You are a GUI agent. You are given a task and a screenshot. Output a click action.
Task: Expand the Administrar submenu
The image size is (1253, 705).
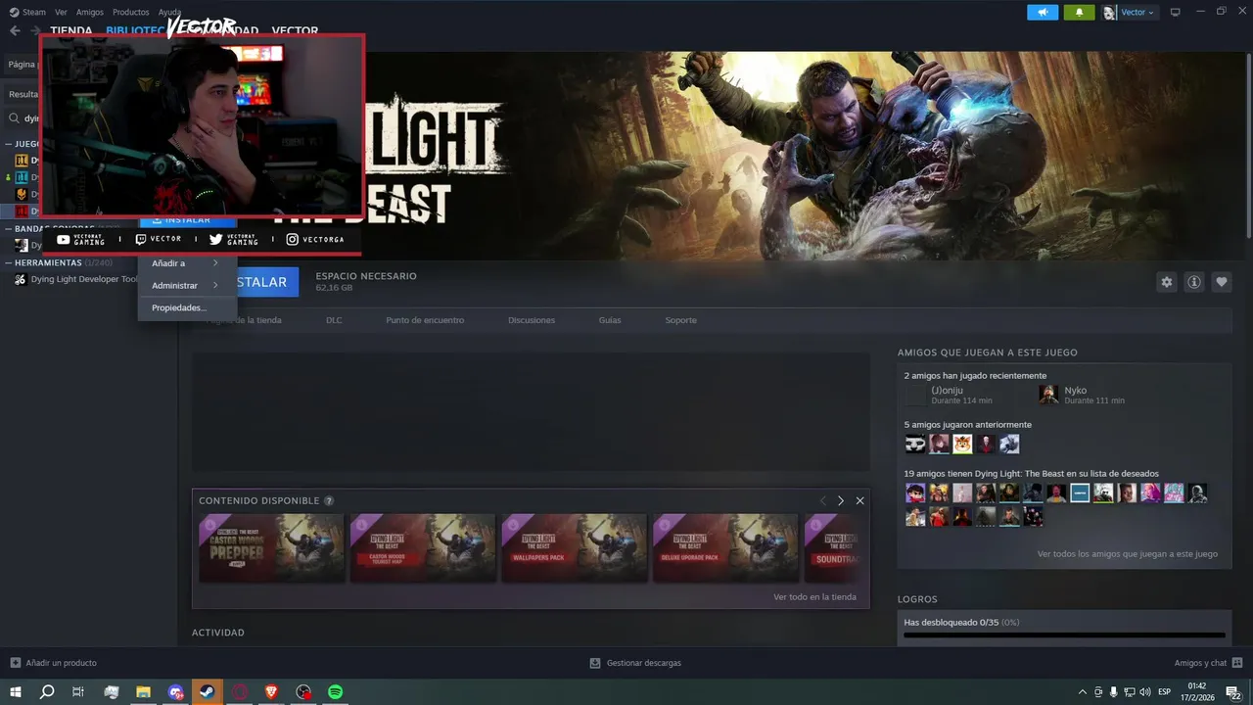pos(187,286)
